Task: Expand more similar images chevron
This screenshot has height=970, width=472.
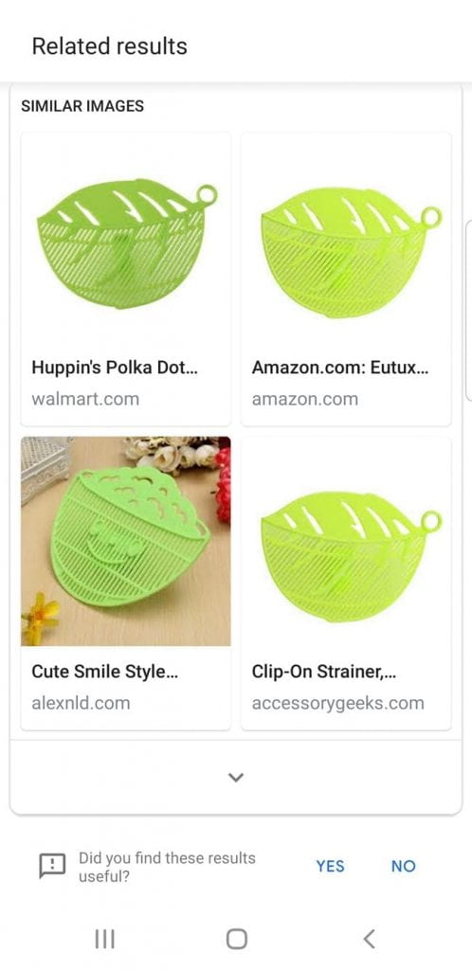Action: coord(236,777)
